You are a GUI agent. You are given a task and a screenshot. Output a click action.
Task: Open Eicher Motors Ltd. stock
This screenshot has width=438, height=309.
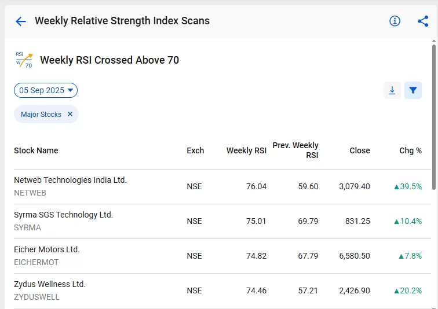coord(47,249)
